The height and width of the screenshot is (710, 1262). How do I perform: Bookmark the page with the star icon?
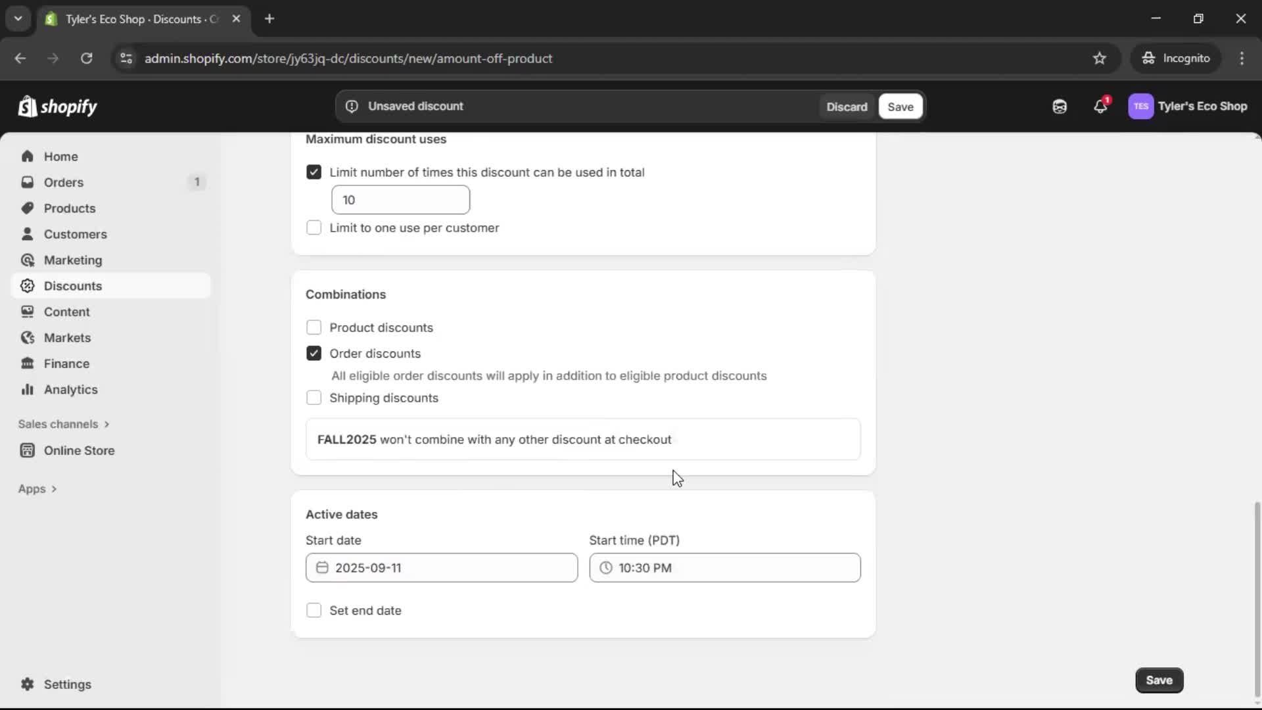click(1100, 58)
